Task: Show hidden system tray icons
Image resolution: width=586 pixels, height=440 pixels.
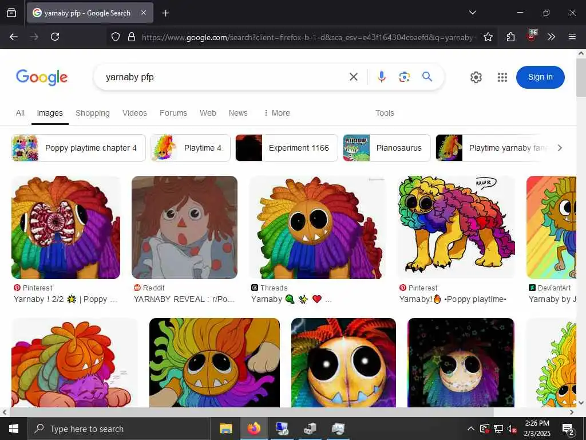Action: (471, 429)
